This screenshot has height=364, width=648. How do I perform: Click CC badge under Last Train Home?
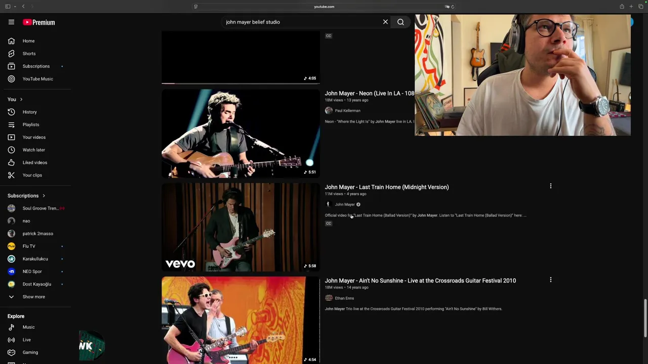click(329, 223)
